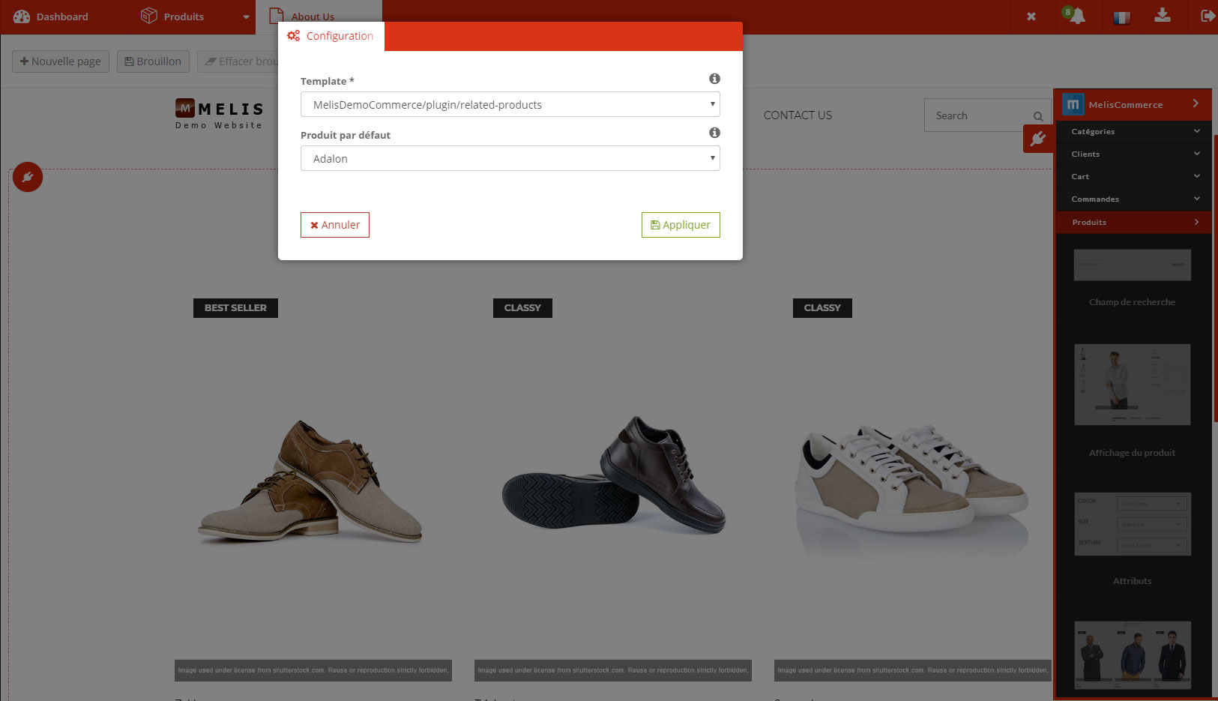The height and width of the screenshot is (701, 1218).
Task: Click the Template info icon
Action: tap(714, 79)
